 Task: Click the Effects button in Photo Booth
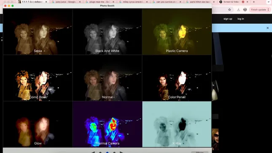pos(199,152)
